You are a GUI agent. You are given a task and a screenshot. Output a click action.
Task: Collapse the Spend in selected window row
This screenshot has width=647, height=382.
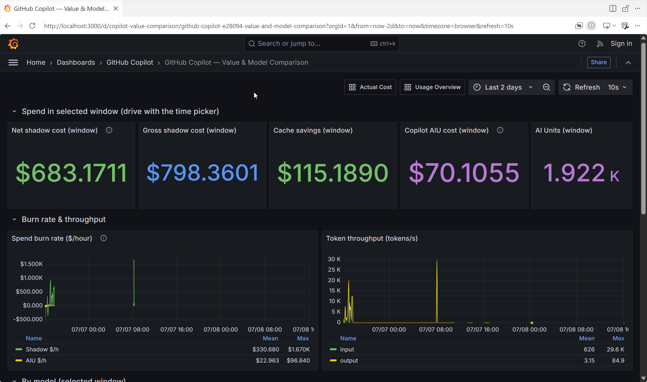14,111
